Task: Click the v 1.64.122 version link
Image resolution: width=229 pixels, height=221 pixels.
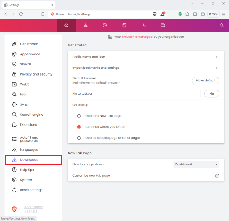Action: 31,211
